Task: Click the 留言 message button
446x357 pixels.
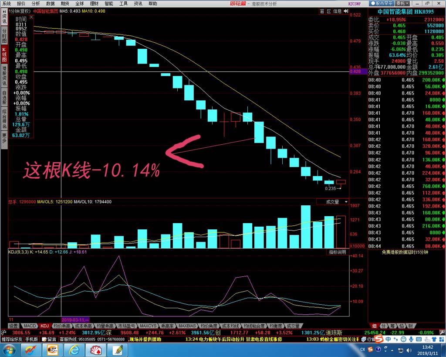Action: 49,339
